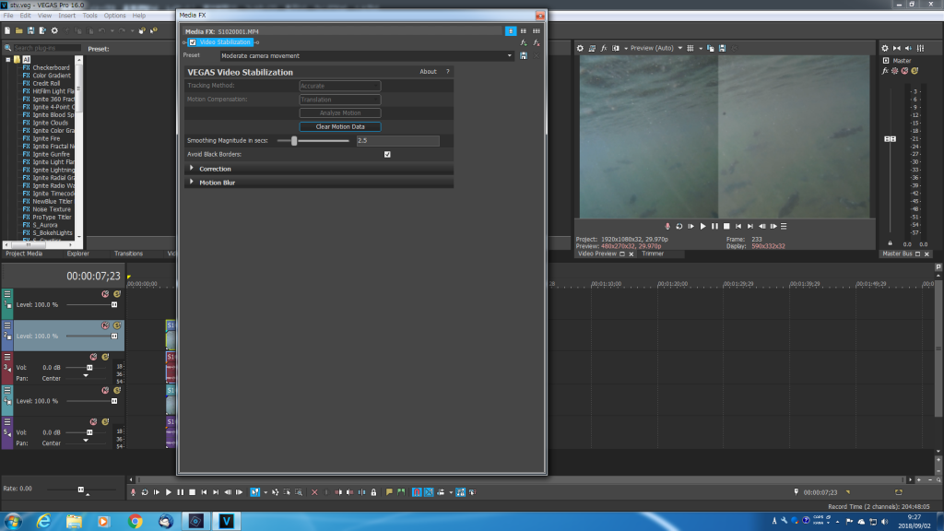This screenshot has width=944, height=531.
Task: Toggle the Video Stabilization effect checkbox
Action: pos(193,42)
